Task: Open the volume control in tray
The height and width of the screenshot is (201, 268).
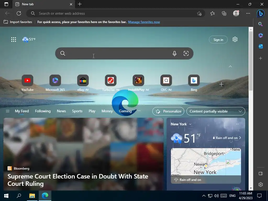Action: (x=216, y=196)
